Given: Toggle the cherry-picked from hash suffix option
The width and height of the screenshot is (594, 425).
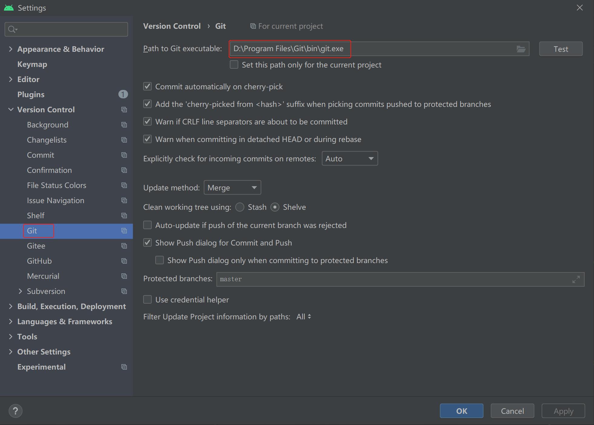Looking at the screenshot, I should point(147,104).
